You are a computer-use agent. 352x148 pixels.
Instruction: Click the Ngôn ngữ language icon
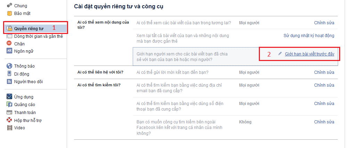[10, 51]
